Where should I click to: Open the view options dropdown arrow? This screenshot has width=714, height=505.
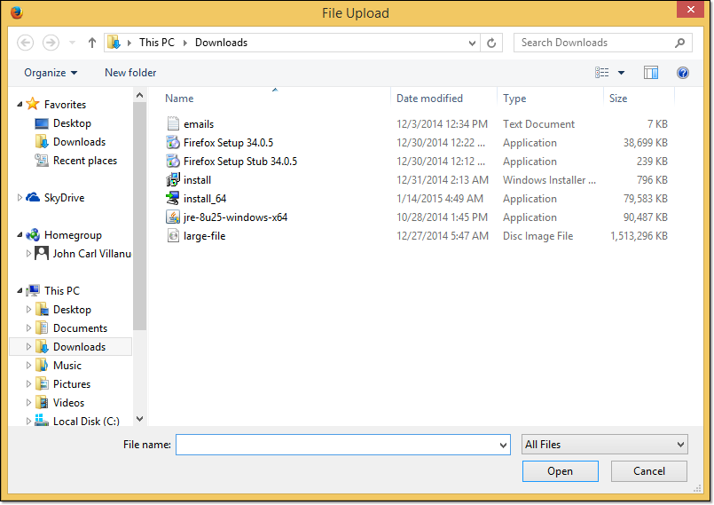pyautogui.click(x=621, y=73)
